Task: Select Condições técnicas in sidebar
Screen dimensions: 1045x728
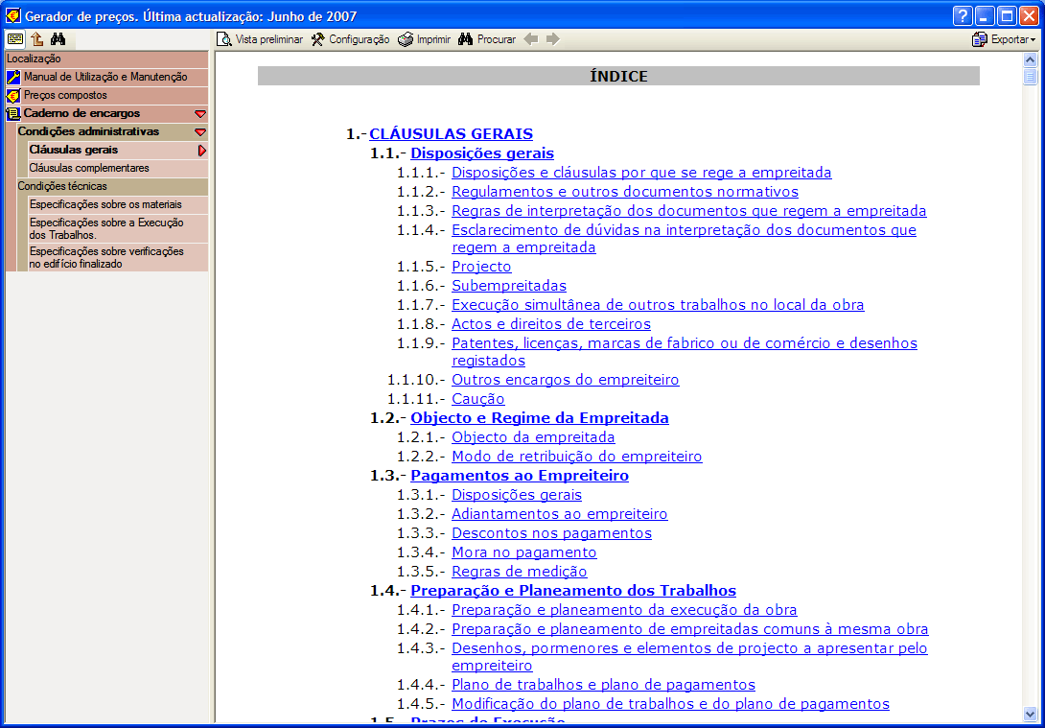Action: point(112,187)
